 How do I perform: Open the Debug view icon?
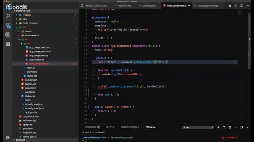8,35
